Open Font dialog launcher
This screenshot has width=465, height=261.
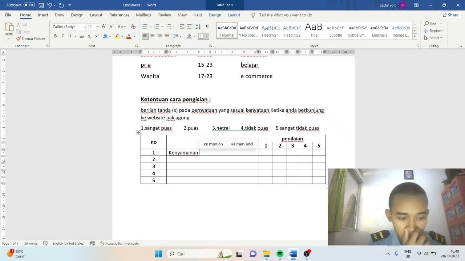(137, 46)
